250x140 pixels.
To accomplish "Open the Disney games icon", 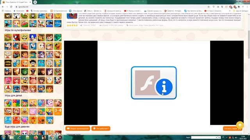I will pyautogui.click(x=58, y=23).
